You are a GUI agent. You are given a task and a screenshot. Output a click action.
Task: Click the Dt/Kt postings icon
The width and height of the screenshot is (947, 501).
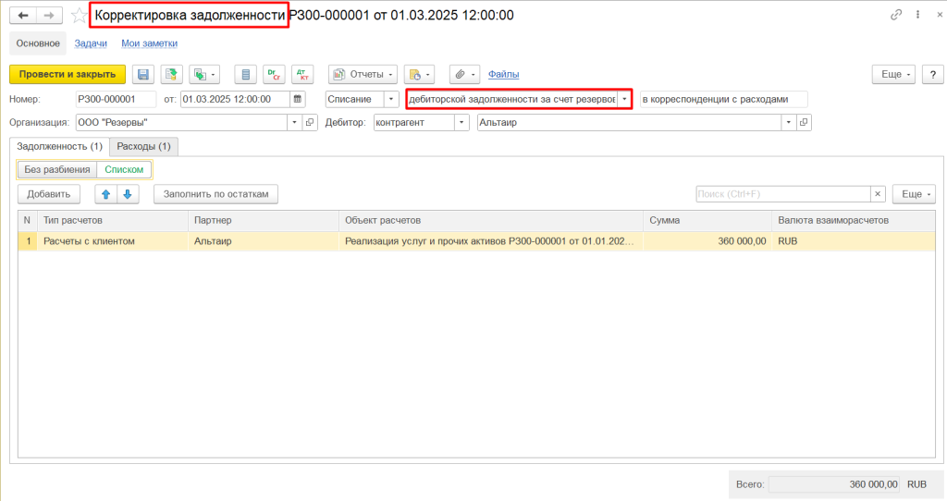point(302,74)
